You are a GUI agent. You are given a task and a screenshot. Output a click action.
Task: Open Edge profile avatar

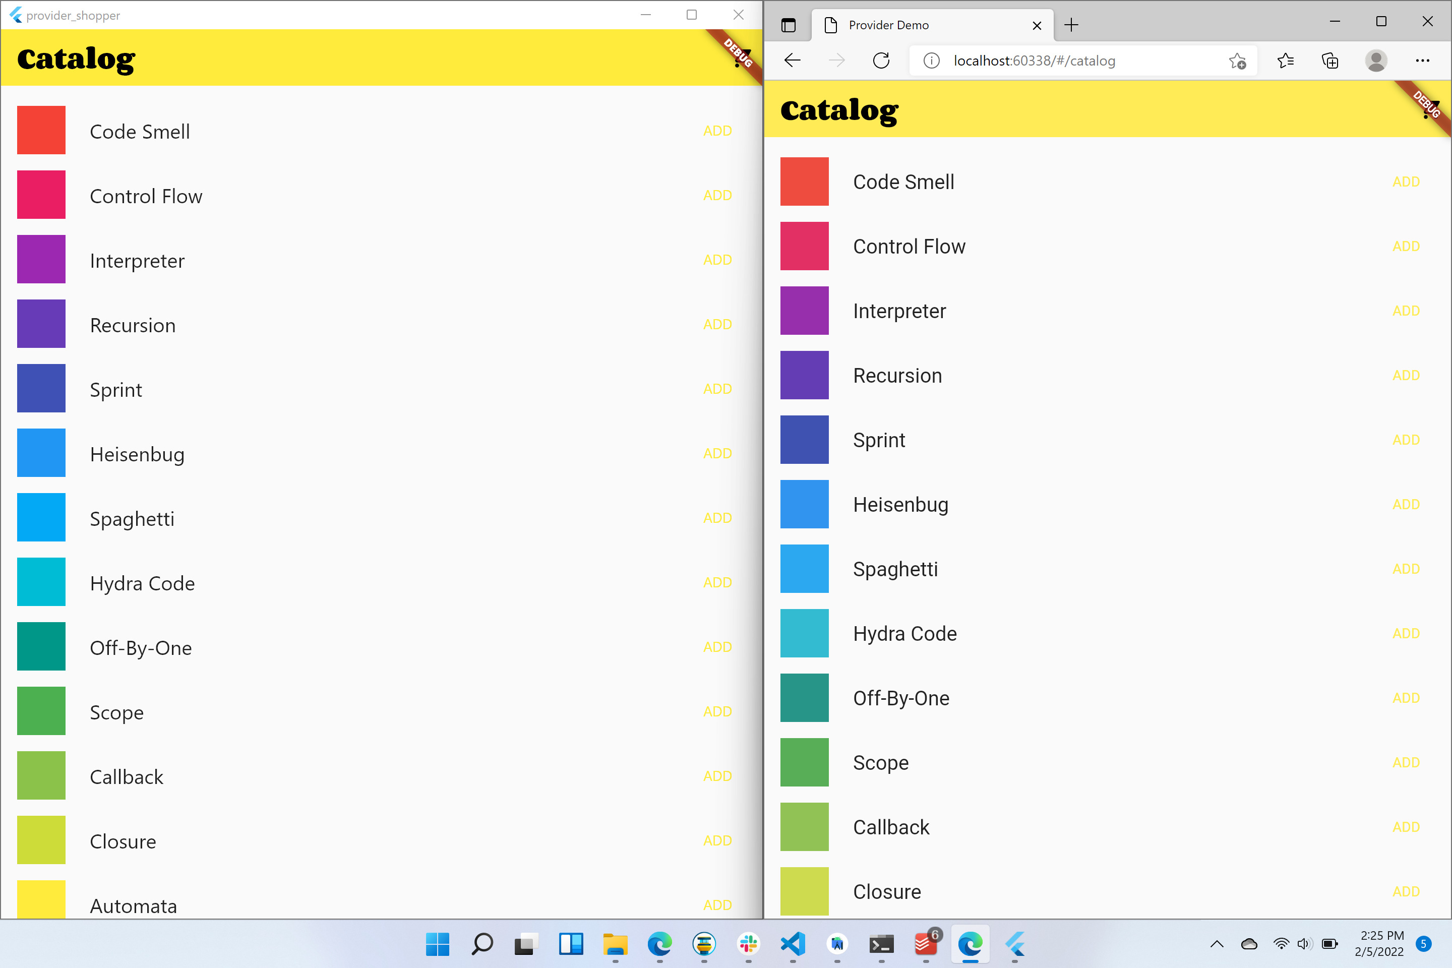coord(1375,60)
